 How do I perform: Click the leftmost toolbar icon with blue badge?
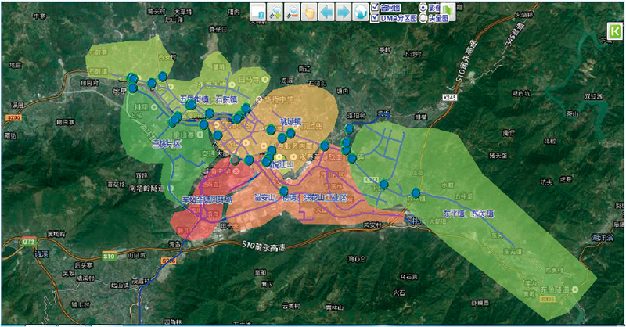258,12
